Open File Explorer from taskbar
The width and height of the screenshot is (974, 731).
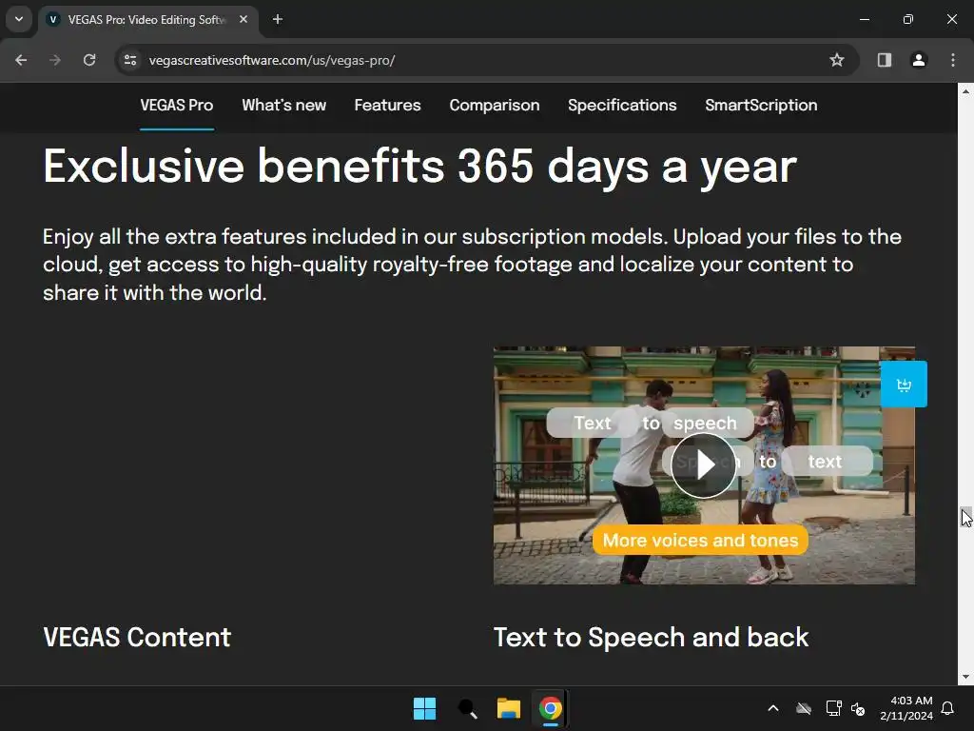(509, 708)
